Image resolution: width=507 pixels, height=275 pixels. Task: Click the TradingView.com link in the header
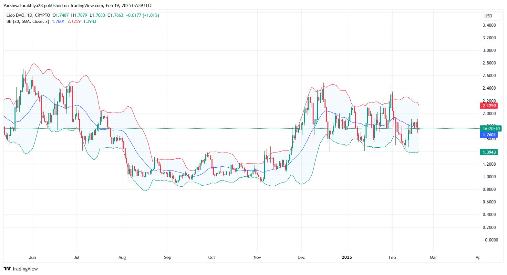[87, 5]
